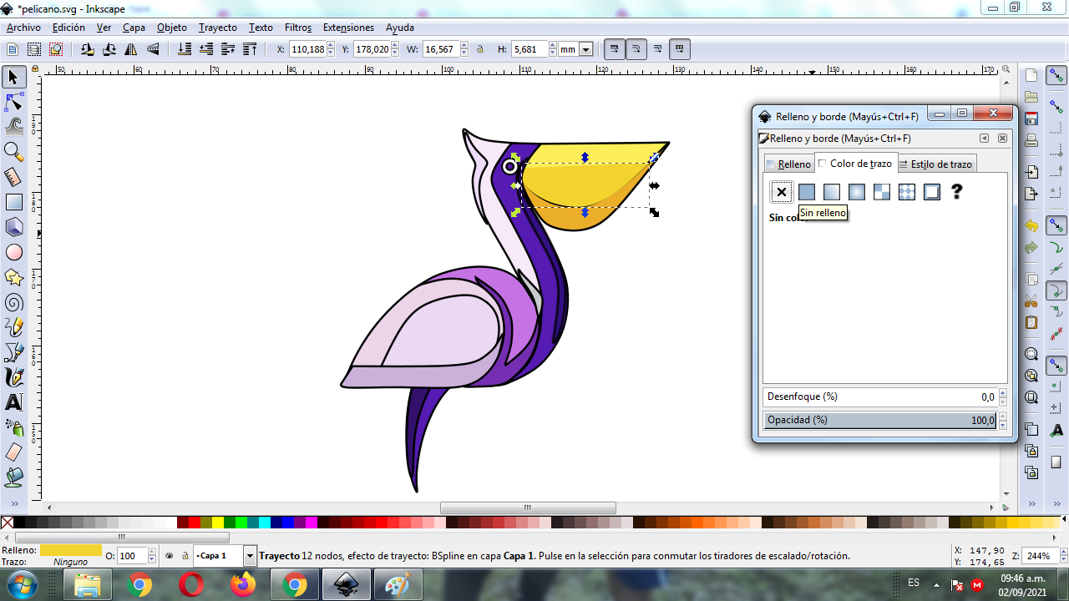Click the Save document icon
This screenshot has height=601, width=1069.
(x=1031, y=119)
